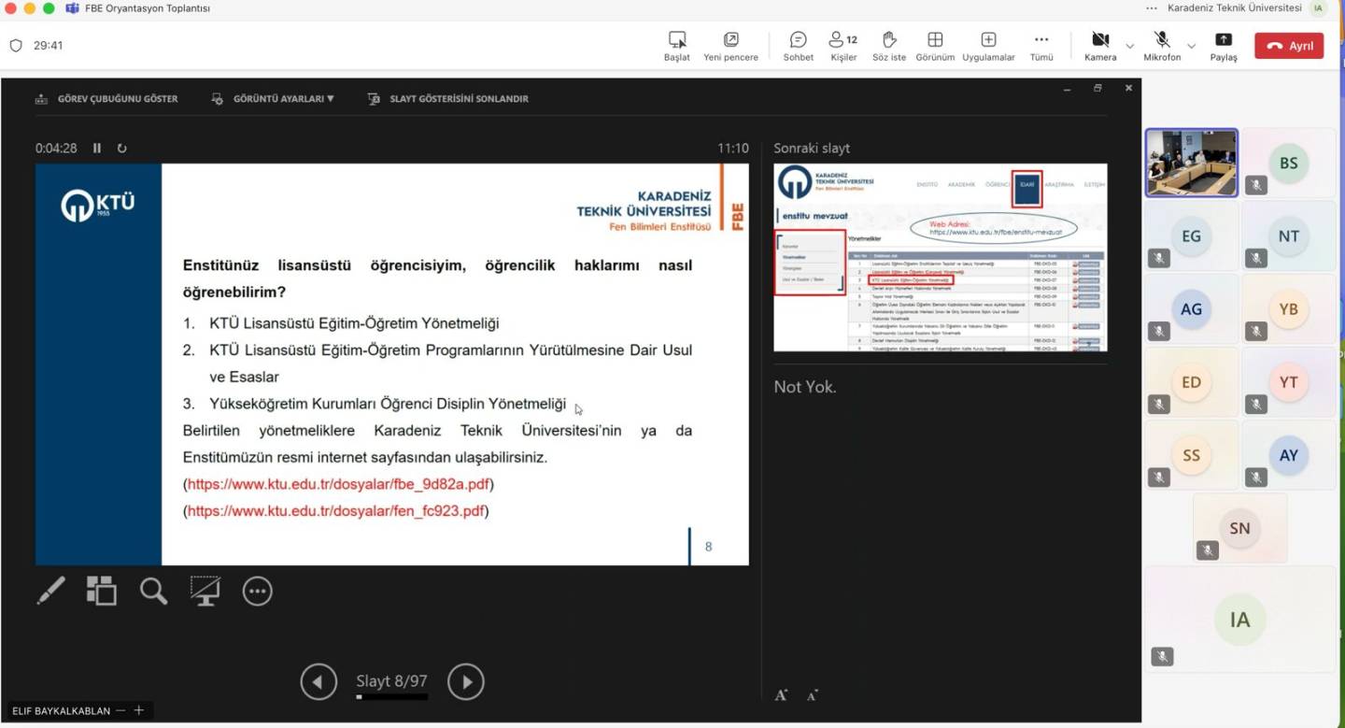The width and height of the screenshot is (1345, 728).
Task: Click the 29:41 meeting duration timer
Action: 49,45
